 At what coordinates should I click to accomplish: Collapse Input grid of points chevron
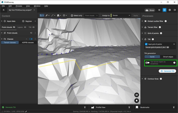coord(174,44)
